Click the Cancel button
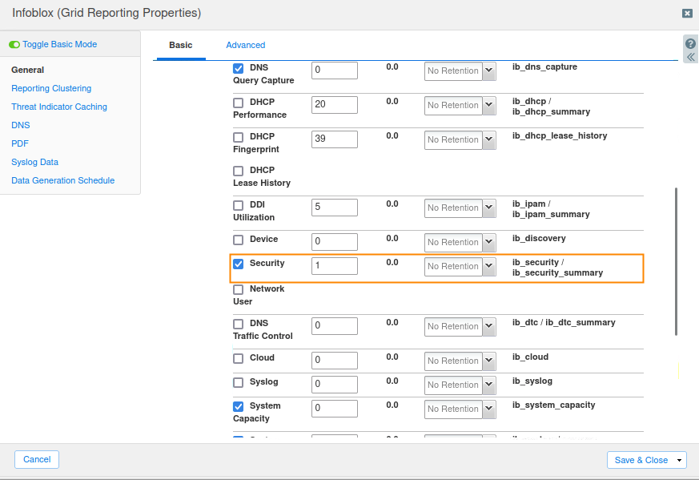The width and height of the screenshot is (699, 480). click(x=37, y=459)
